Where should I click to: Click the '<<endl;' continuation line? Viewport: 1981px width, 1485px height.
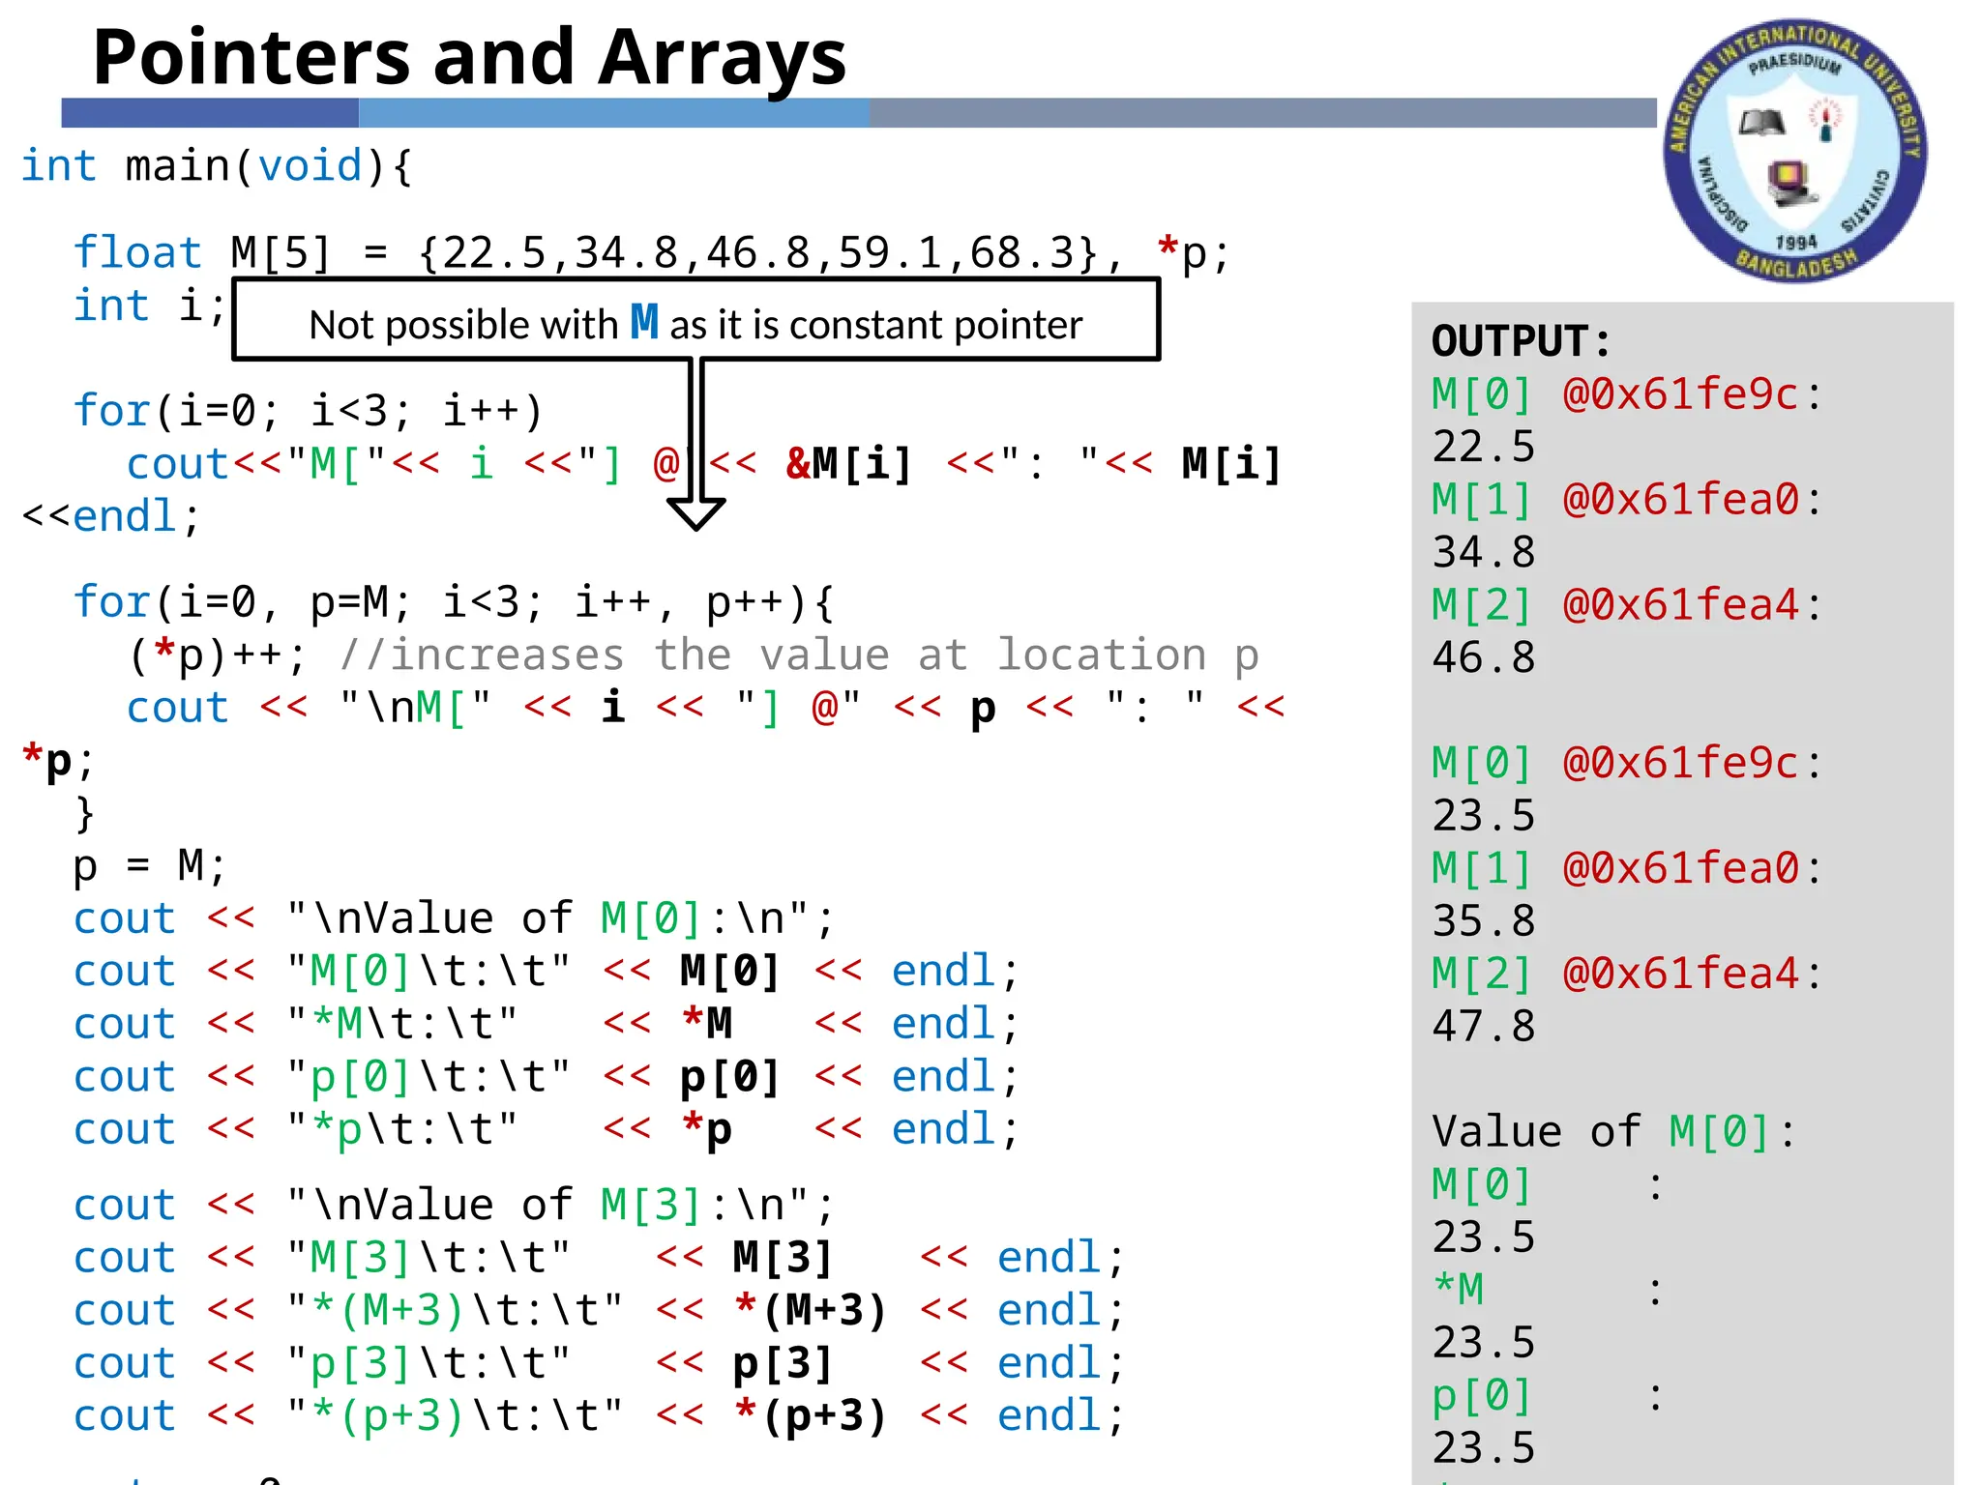coord(111,516)
